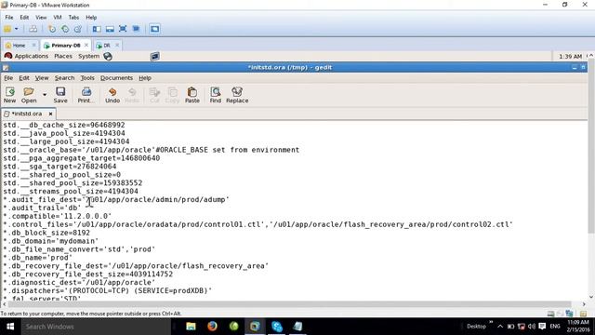Open gedit Tools menu
The image size is (595, 335).
[x=87, y=78]
